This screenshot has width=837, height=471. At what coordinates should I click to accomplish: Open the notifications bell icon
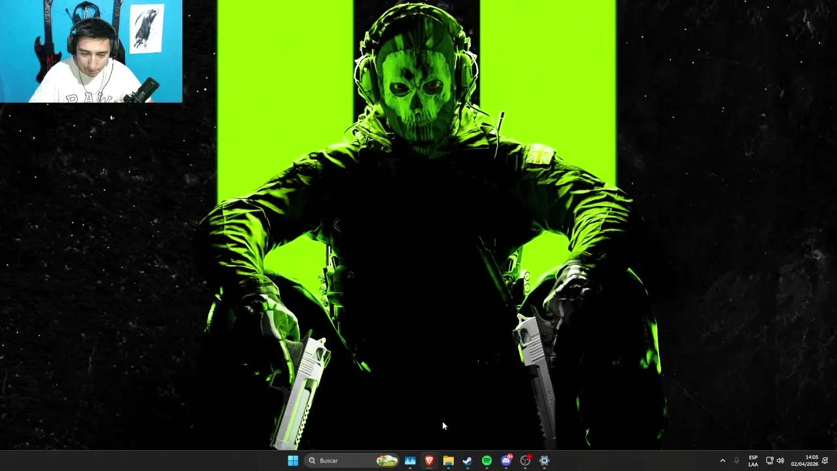[x=825, y=461]
